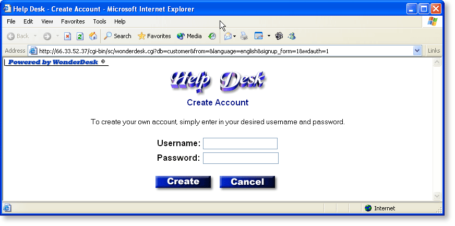Maximize the Internet Explorer window

click(x=424, y=9)
